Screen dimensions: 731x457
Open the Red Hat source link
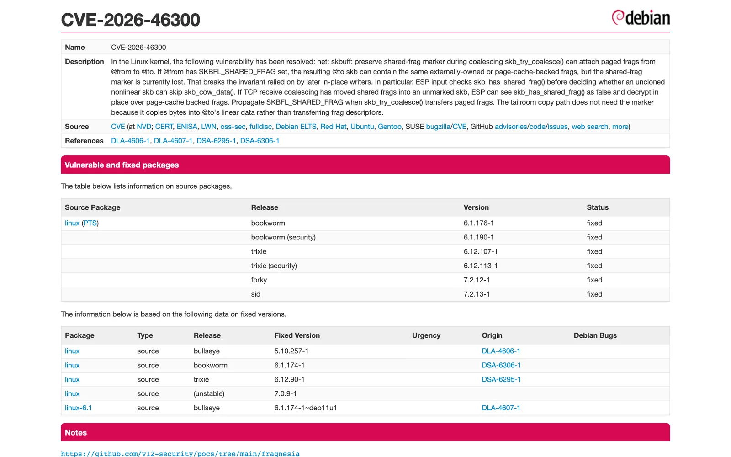tap(334, 127)
